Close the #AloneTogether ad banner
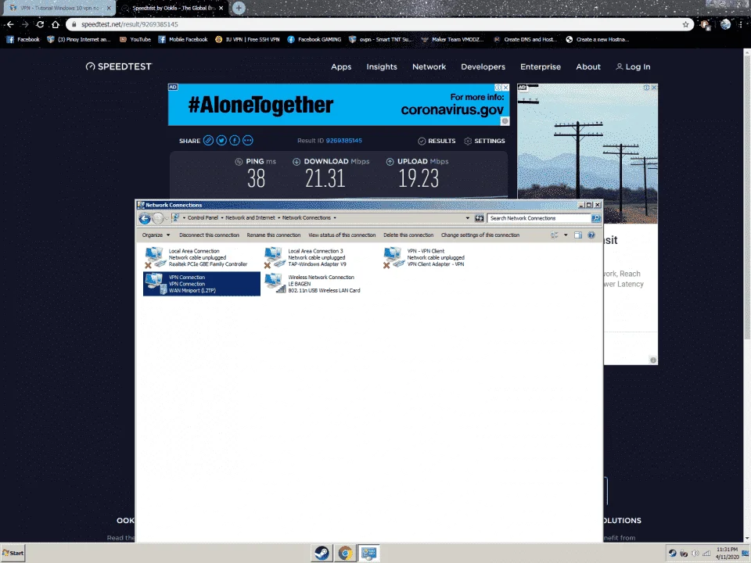751x563 pixels. [506, 88]
